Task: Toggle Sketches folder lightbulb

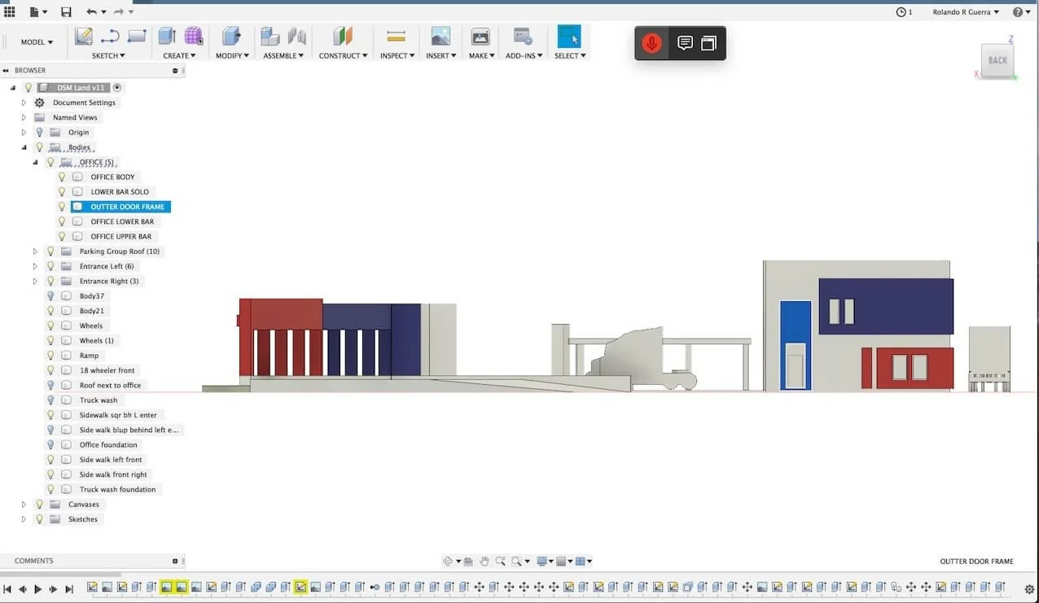Action: pyautogui.click(x=39, y=519)
